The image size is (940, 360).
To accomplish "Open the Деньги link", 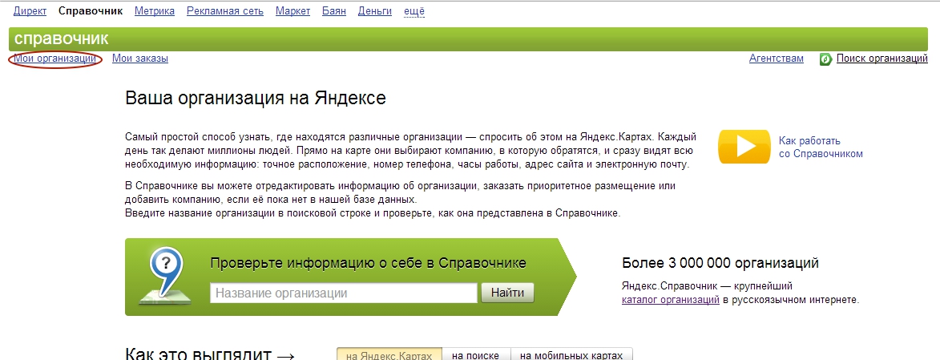I will tap(375, 10).
